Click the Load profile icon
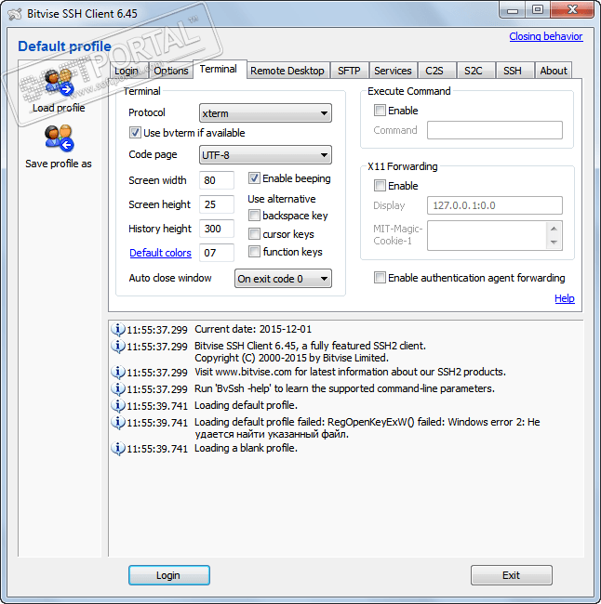This screenshot has width=601, height=604. [59, 83]
